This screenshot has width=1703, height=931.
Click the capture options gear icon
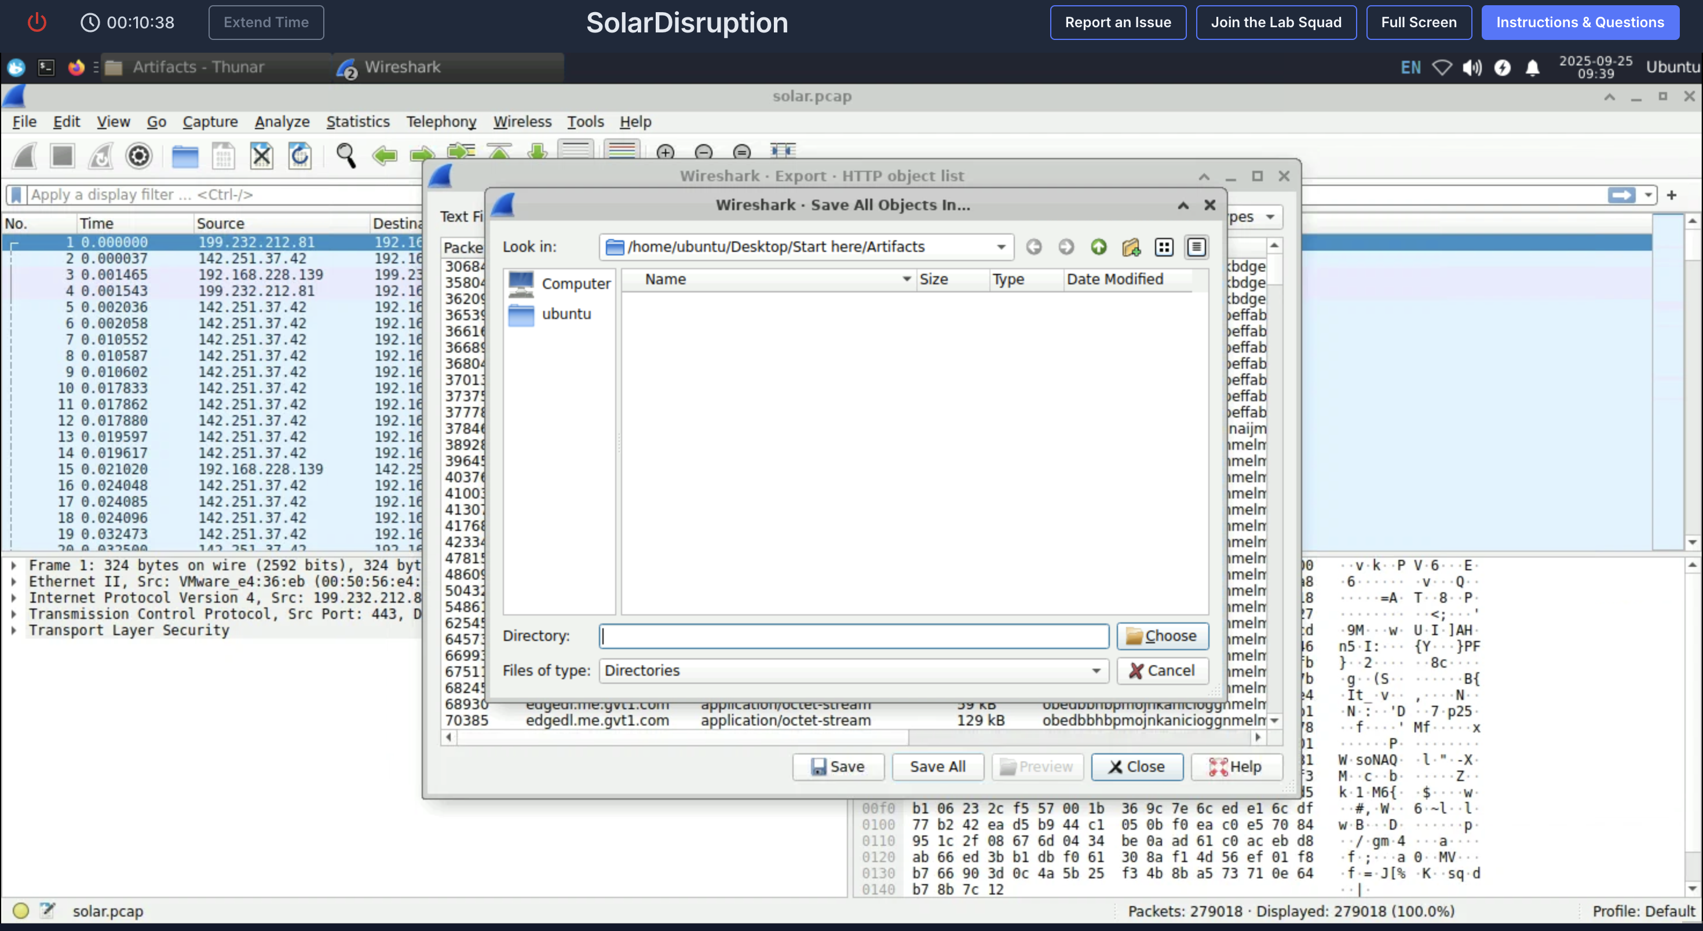point(139,156)
